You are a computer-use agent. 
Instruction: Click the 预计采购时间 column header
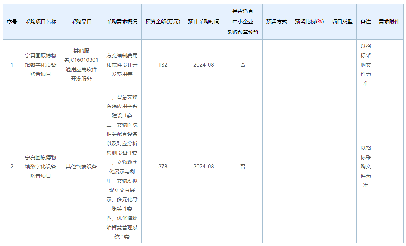pos(204,22)
